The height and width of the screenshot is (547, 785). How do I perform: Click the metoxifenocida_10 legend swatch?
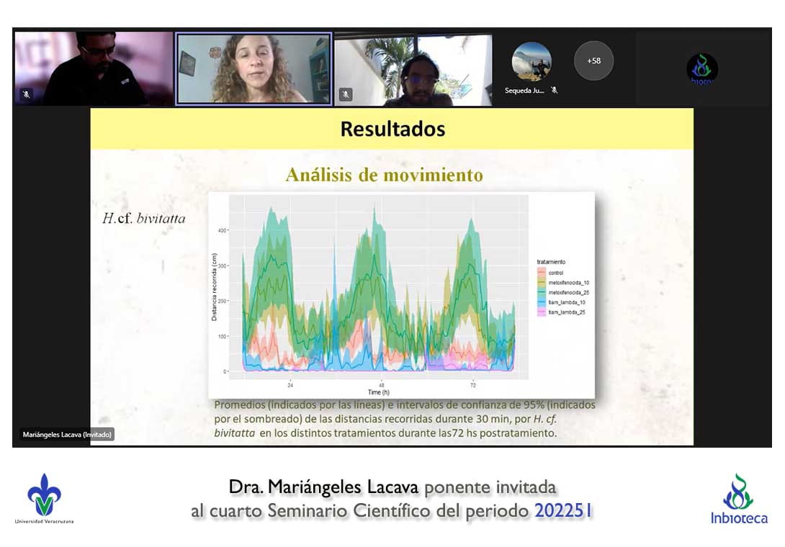542,283
